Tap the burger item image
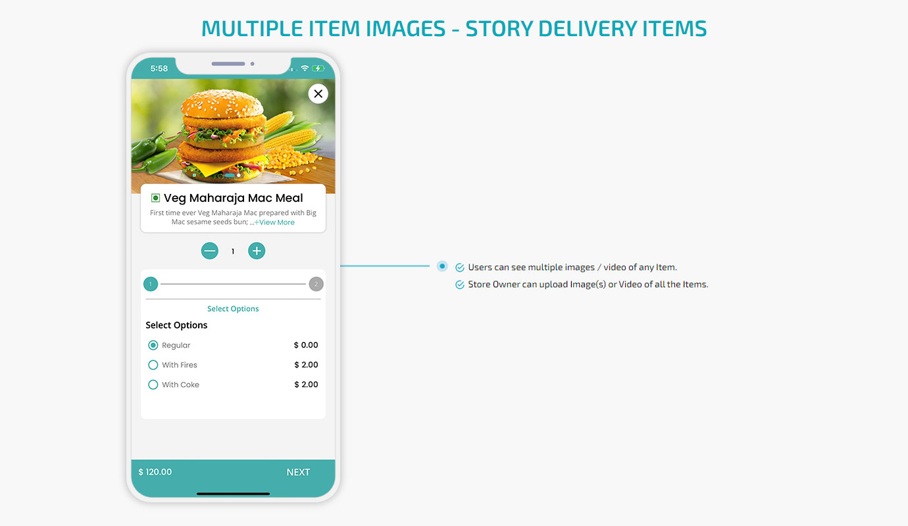Screen dimensions: 908x526 pos(224,131)
